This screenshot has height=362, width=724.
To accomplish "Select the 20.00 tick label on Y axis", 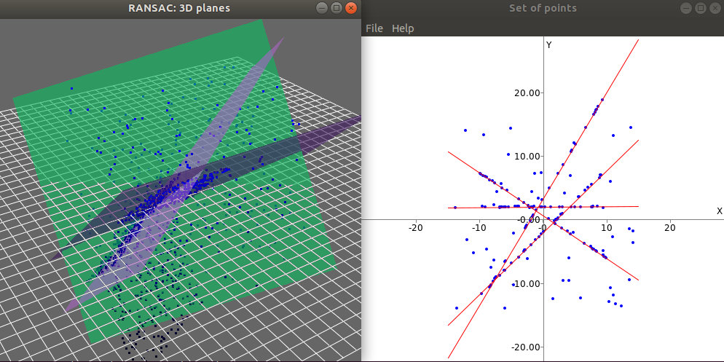I will point(525,93).
